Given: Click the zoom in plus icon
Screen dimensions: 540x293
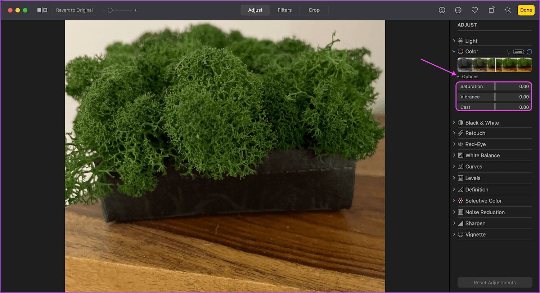Looking at the screenshot, I should point(136,10).
